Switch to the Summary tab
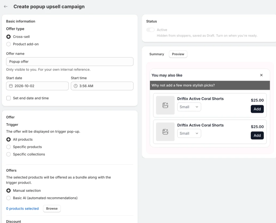This screenshot has height=223, width=276. [x=157, y=54]
